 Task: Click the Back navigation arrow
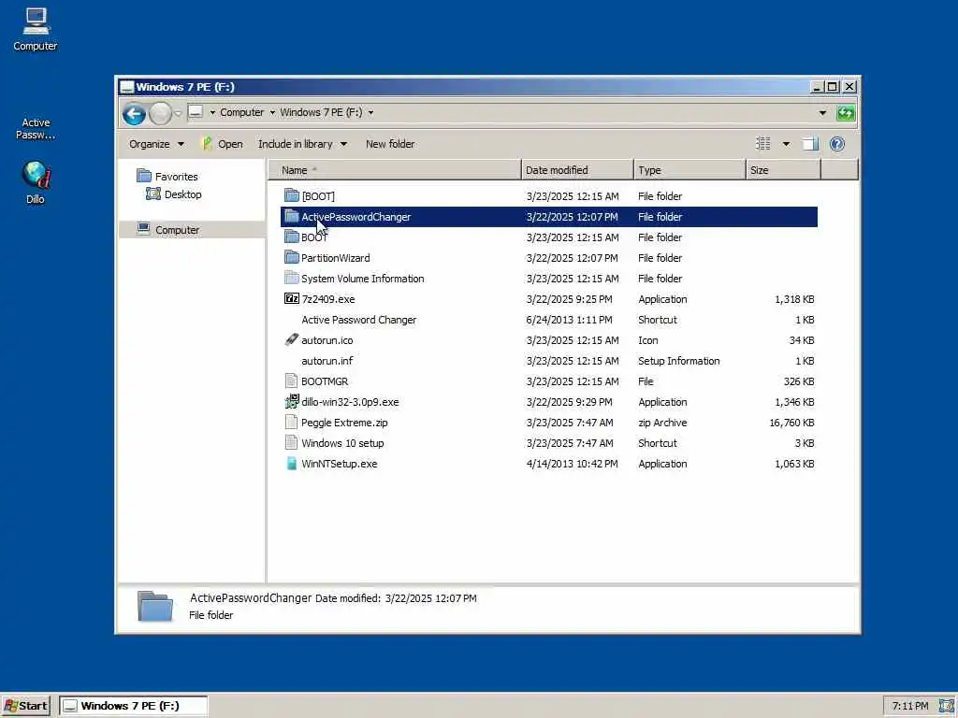[x=134, y=113]
